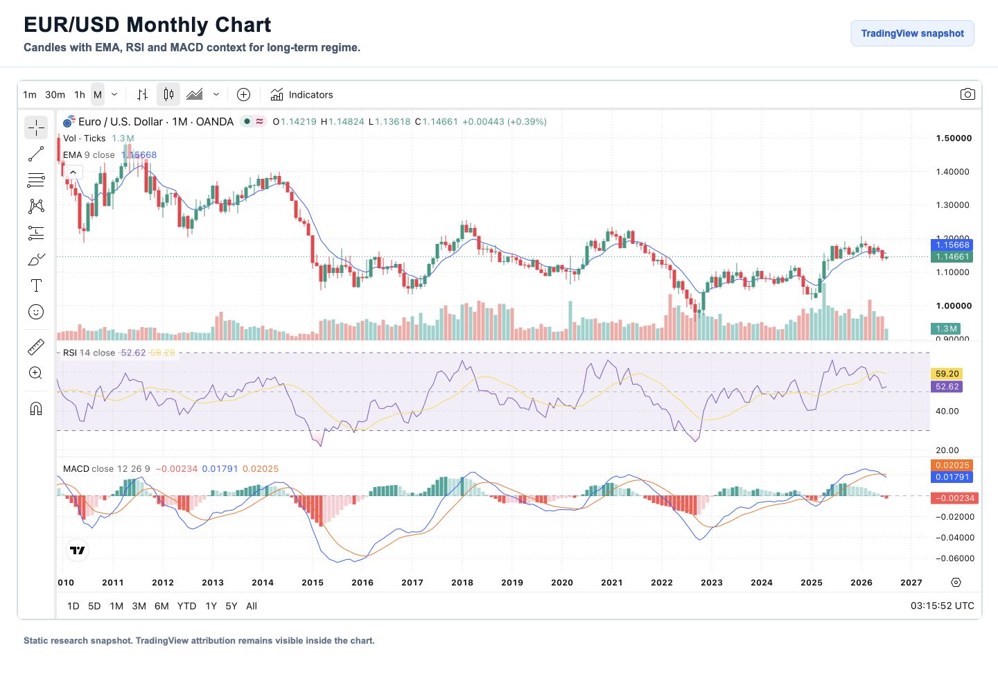Set date range to 1Y
998x679 pixels.
click(211, 606)
